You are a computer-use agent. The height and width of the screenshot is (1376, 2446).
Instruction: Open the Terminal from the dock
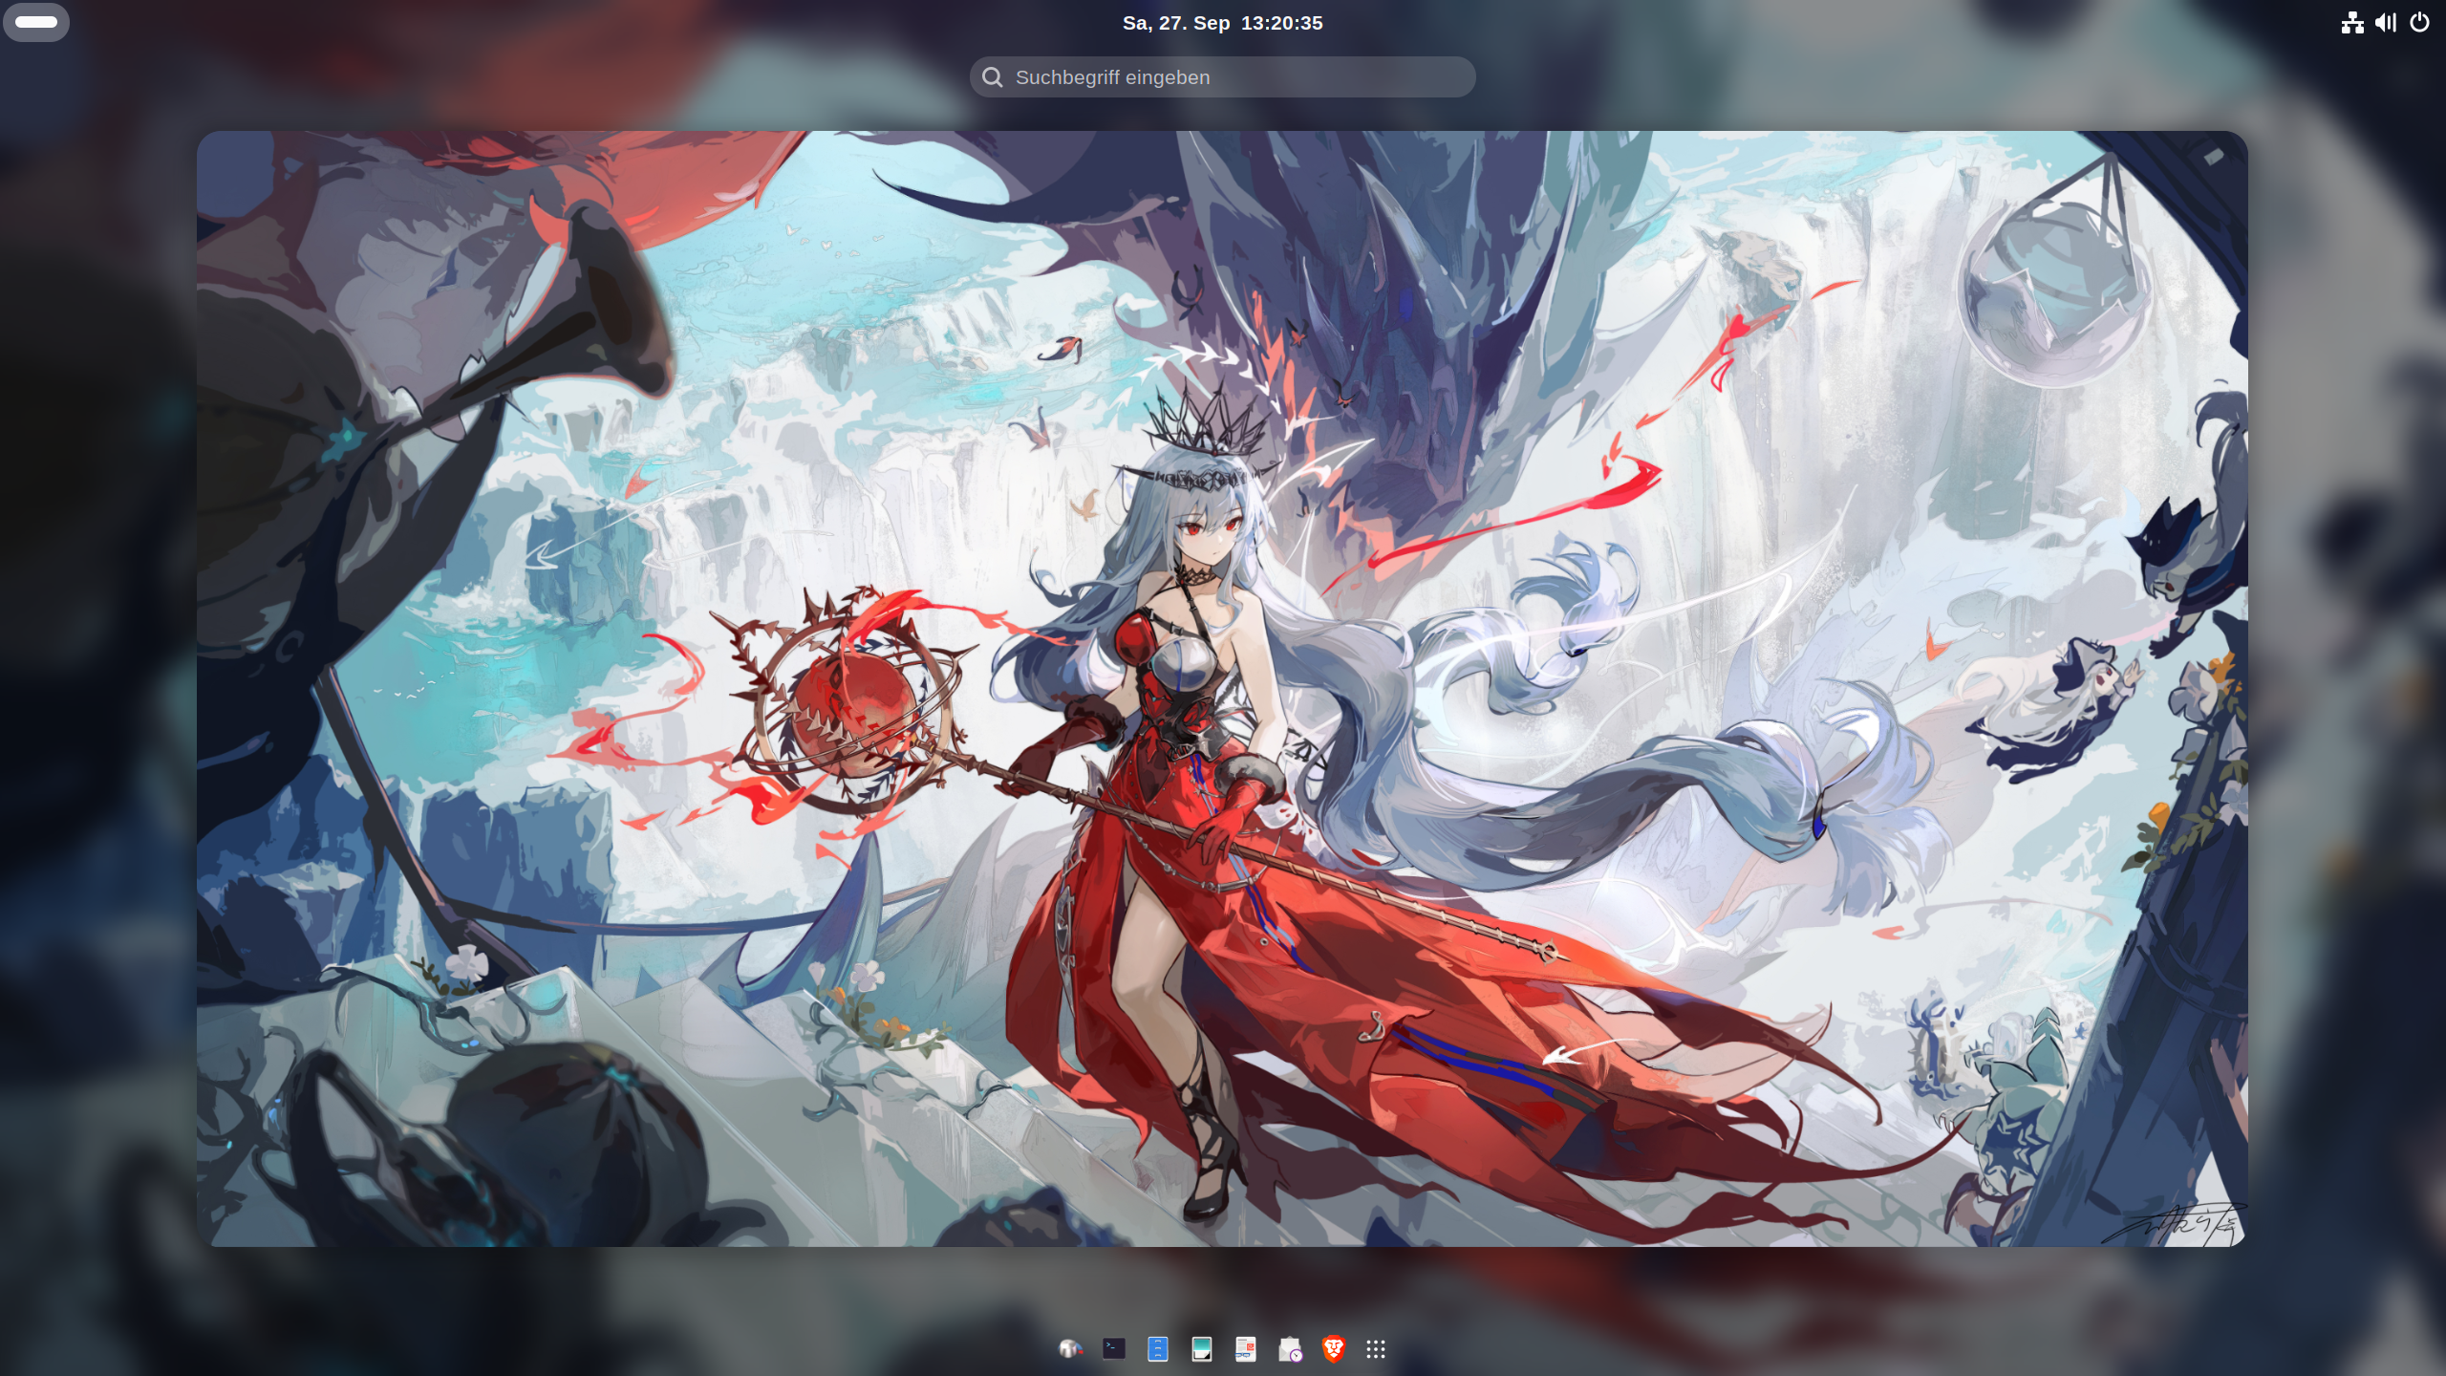(x=1113, y=1348)
